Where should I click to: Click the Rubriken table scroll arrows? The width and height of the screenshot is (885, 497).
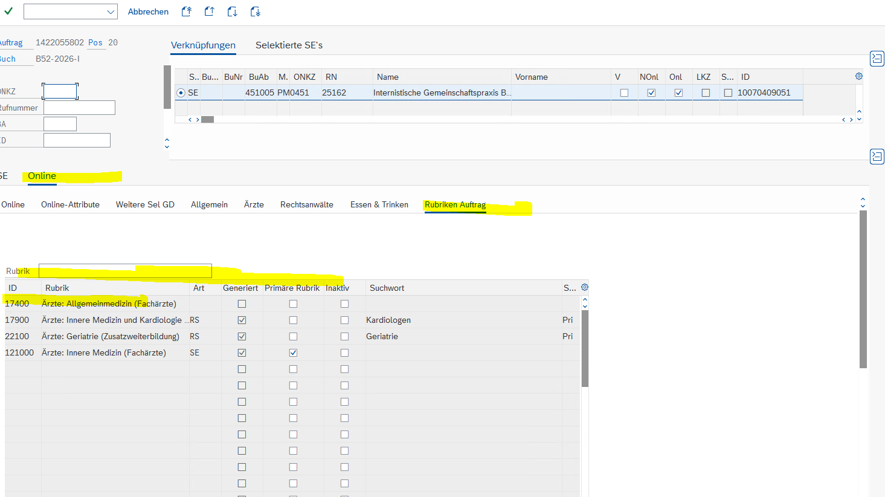click(x=585, y=303)
